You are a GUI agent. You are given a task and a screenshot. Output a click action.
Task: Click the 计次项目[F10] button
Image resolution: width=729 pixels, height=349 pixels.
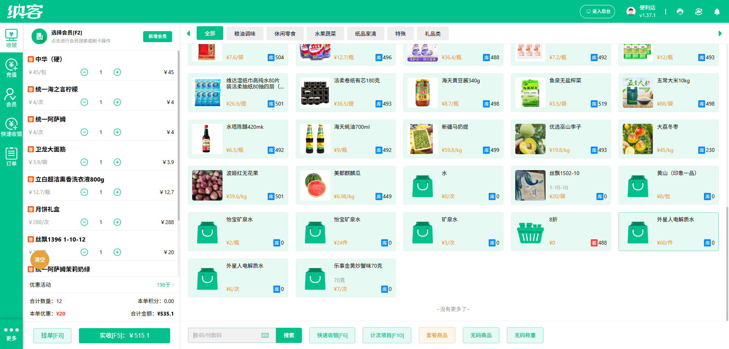click(387, 335)
